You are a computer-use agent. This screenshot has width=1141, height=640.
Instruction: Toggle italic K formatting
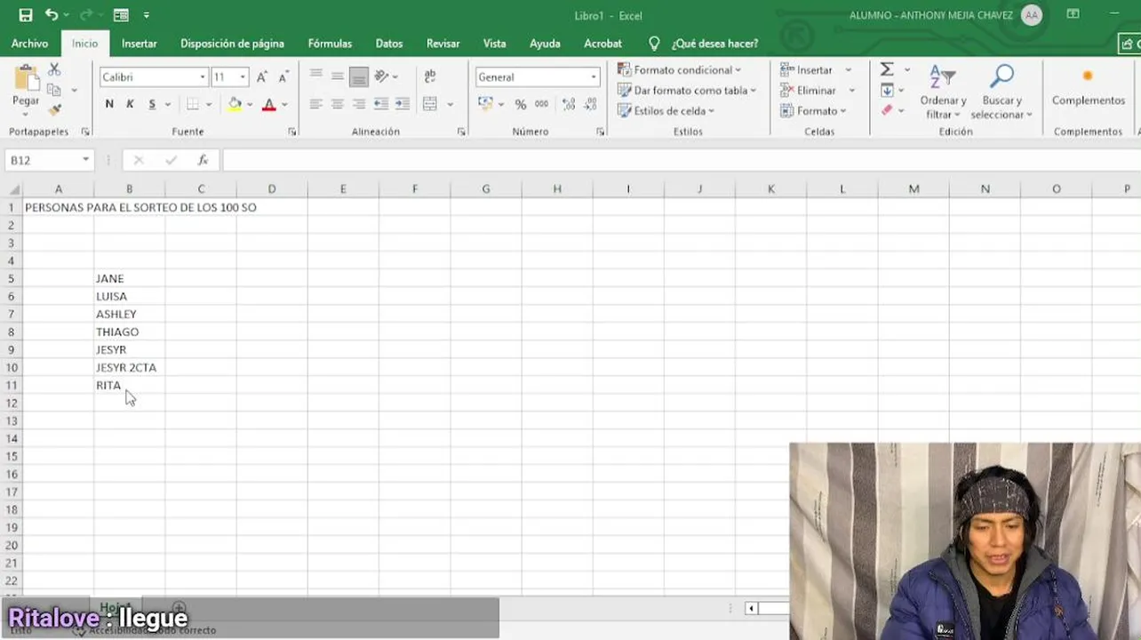(130, 104)
